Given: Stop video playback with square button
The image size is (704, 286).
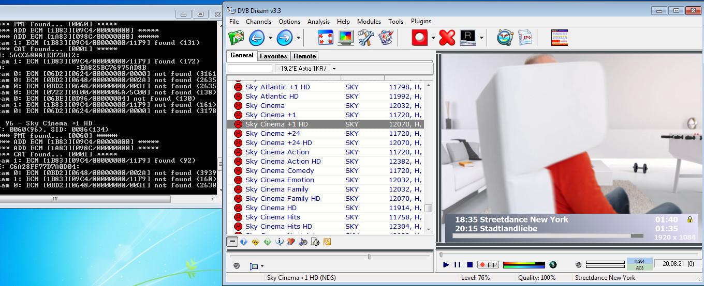Looking at the screenshot, I should point(470,265).
